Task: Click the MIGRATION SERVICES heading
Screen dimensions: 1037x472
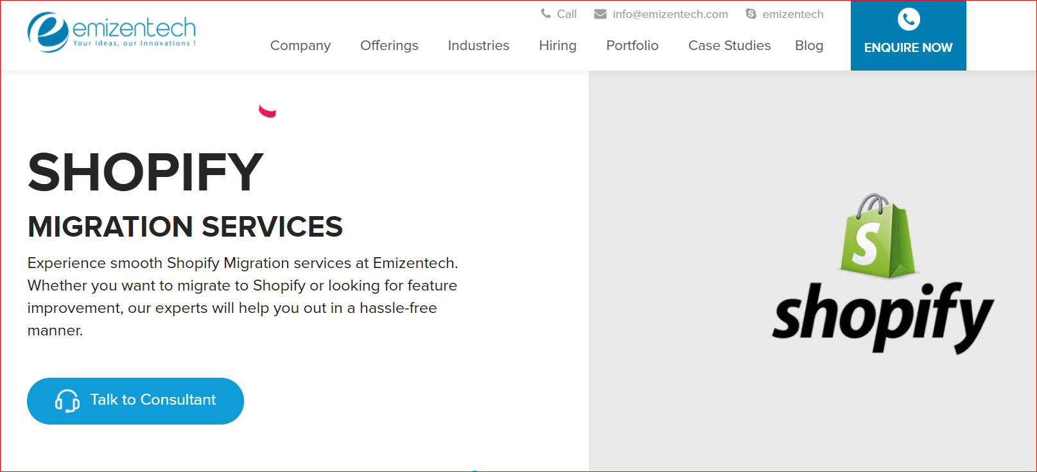Action: point(185,226)
